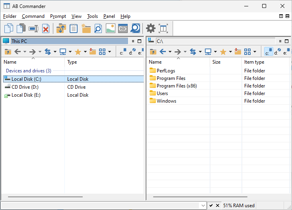Click the red X Delete icon
This screenshot has width=292, height=210.
click(x=46, y=29)
